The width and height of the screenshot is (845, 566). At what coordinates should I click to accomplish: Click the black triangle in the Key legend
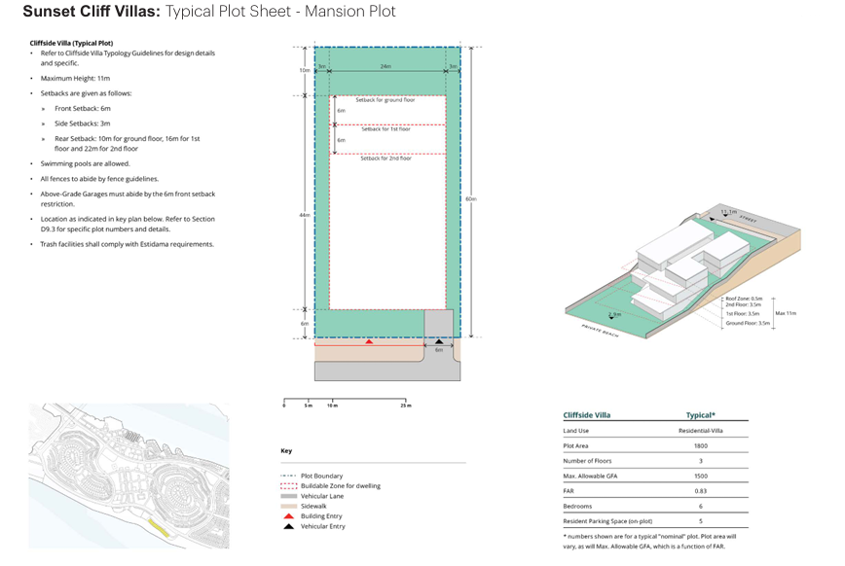288,528
